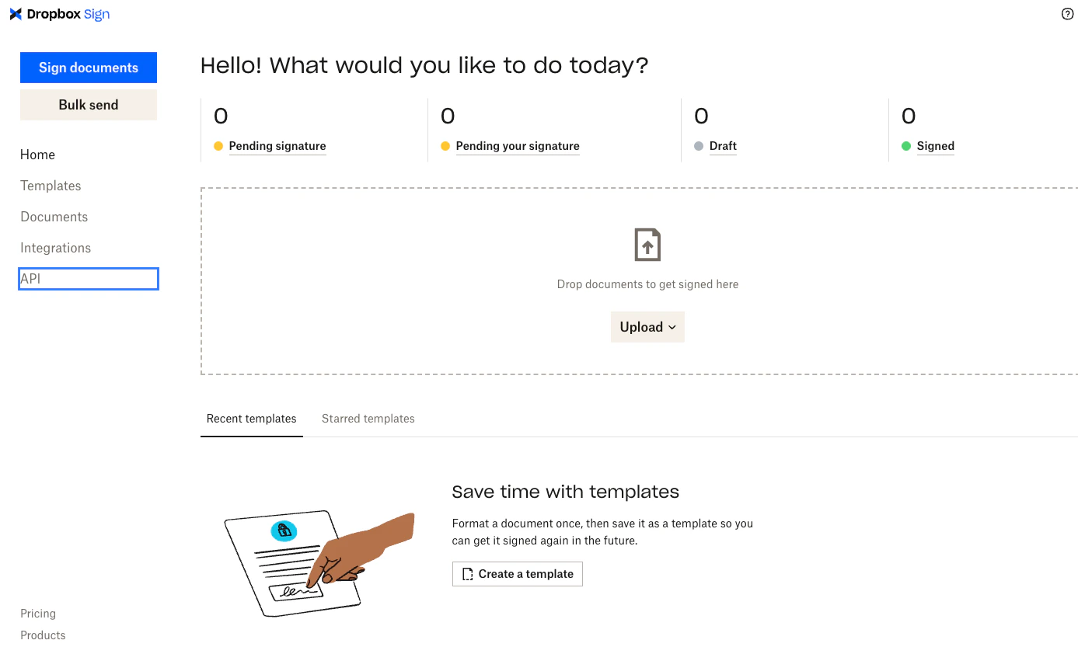Click the template illustration with signing hand
This screenshot has width=1078, height=647.
pyautogui.click(x=319, y=565)
